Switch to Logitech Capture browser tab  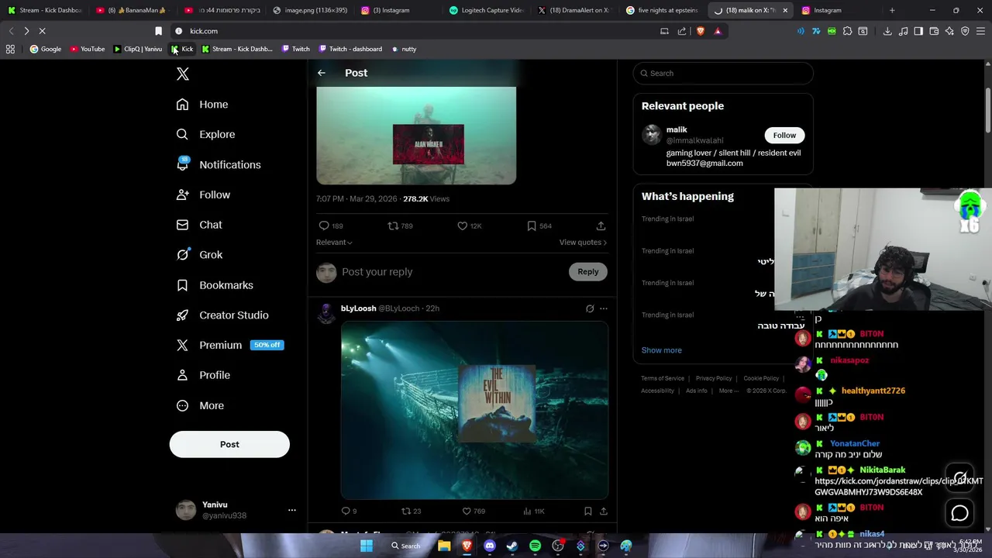[x=485, y=10]
